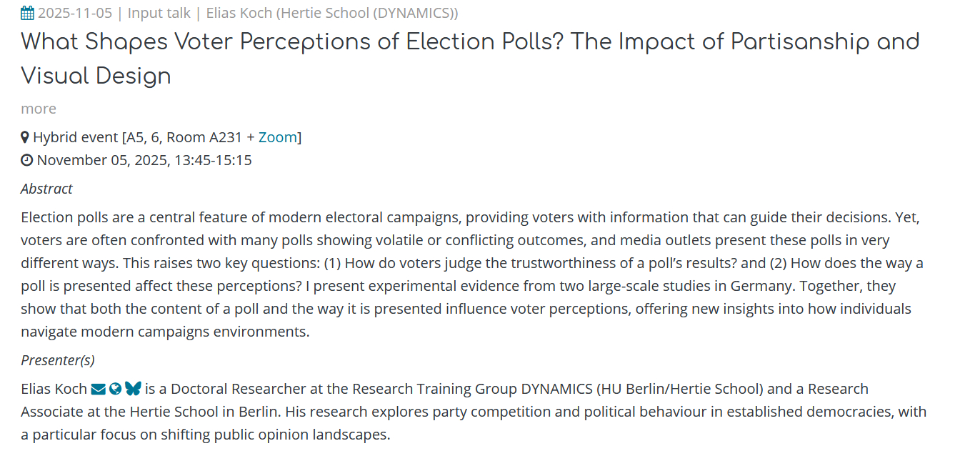Click the abstract paragraph text
Screen dimensions: 965x461
point(471,274)
